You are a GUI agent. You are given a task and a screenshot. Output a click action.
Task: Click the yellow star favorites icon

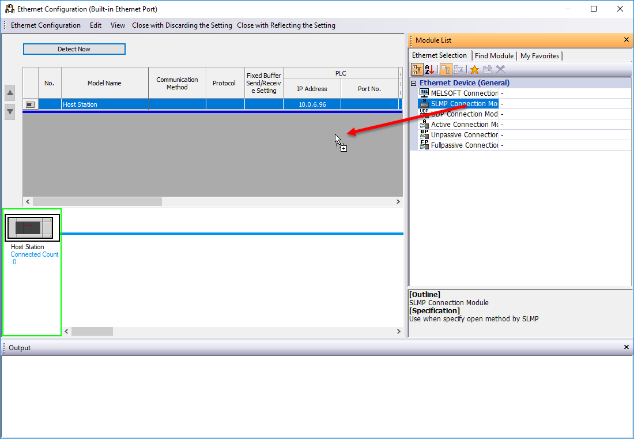coord(474,70)
